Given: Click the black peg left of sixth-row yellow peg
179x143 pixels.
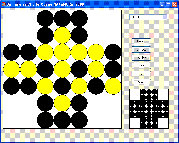Looking at the screenshot, I should point(45,103).
